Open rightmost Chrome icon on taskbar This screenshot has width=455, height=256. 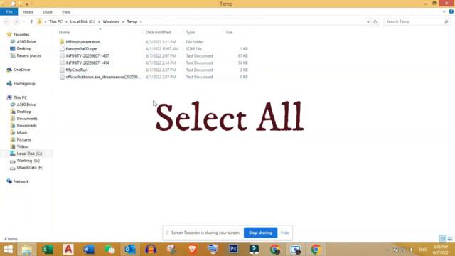pos(316,250)
